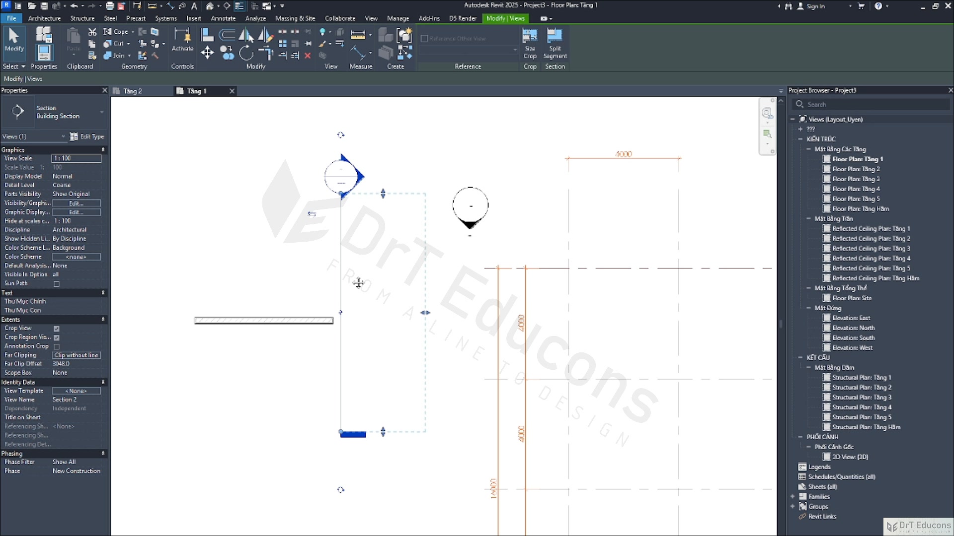This screenshot has height=536, width=954.
Task: Click the View Template None button
Action: tap(77, 391)
